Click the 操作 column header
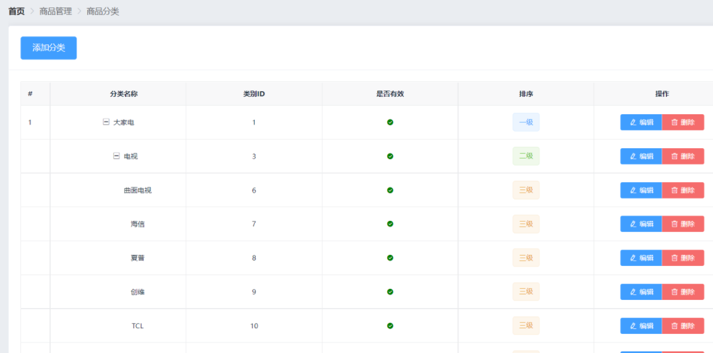 662,94
